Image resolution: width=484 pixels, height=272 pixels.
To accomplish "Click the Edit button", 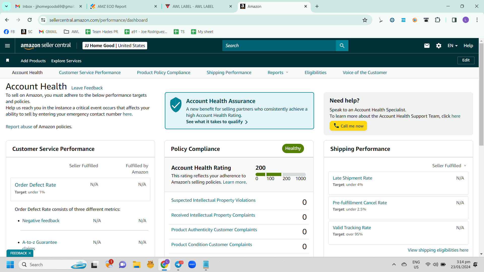I will coord(466,60).
